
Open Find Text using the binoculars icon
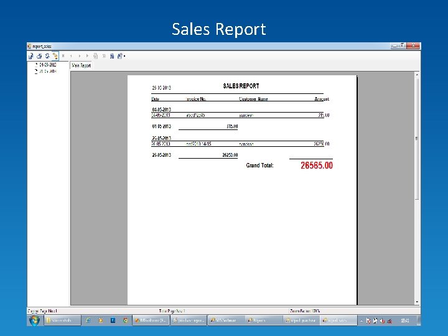[x=112, y=56]
